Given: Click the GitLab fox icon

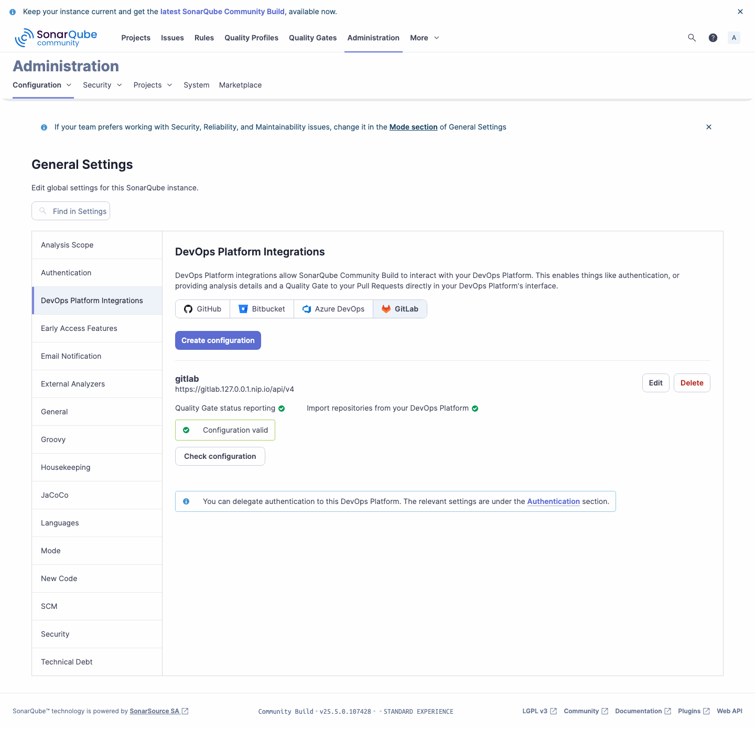Looking at the screenshot, I should click(x=386, y=309).
